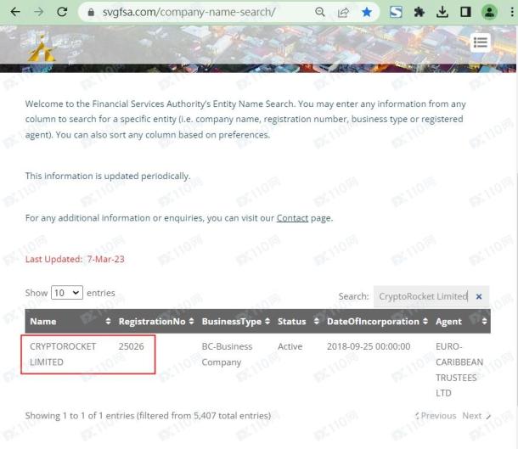The image size is (518, 449).
Task: Go forward in browser history
Action: pos(39,12)
